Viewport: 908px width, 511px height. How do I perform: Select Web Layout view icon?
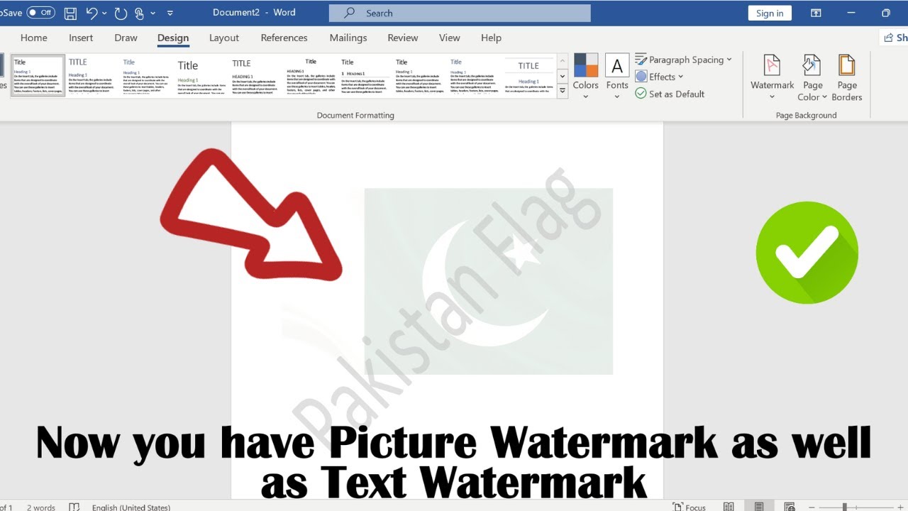pos(790,507)
